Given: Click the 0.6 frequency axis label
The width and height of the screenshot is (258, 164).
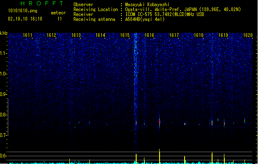Looking at the screenshot, I should click(x=3, y=156).
